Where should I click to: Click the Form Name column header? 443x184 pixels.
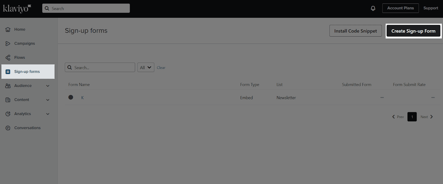pyautogui.click(x=79, y=85)
